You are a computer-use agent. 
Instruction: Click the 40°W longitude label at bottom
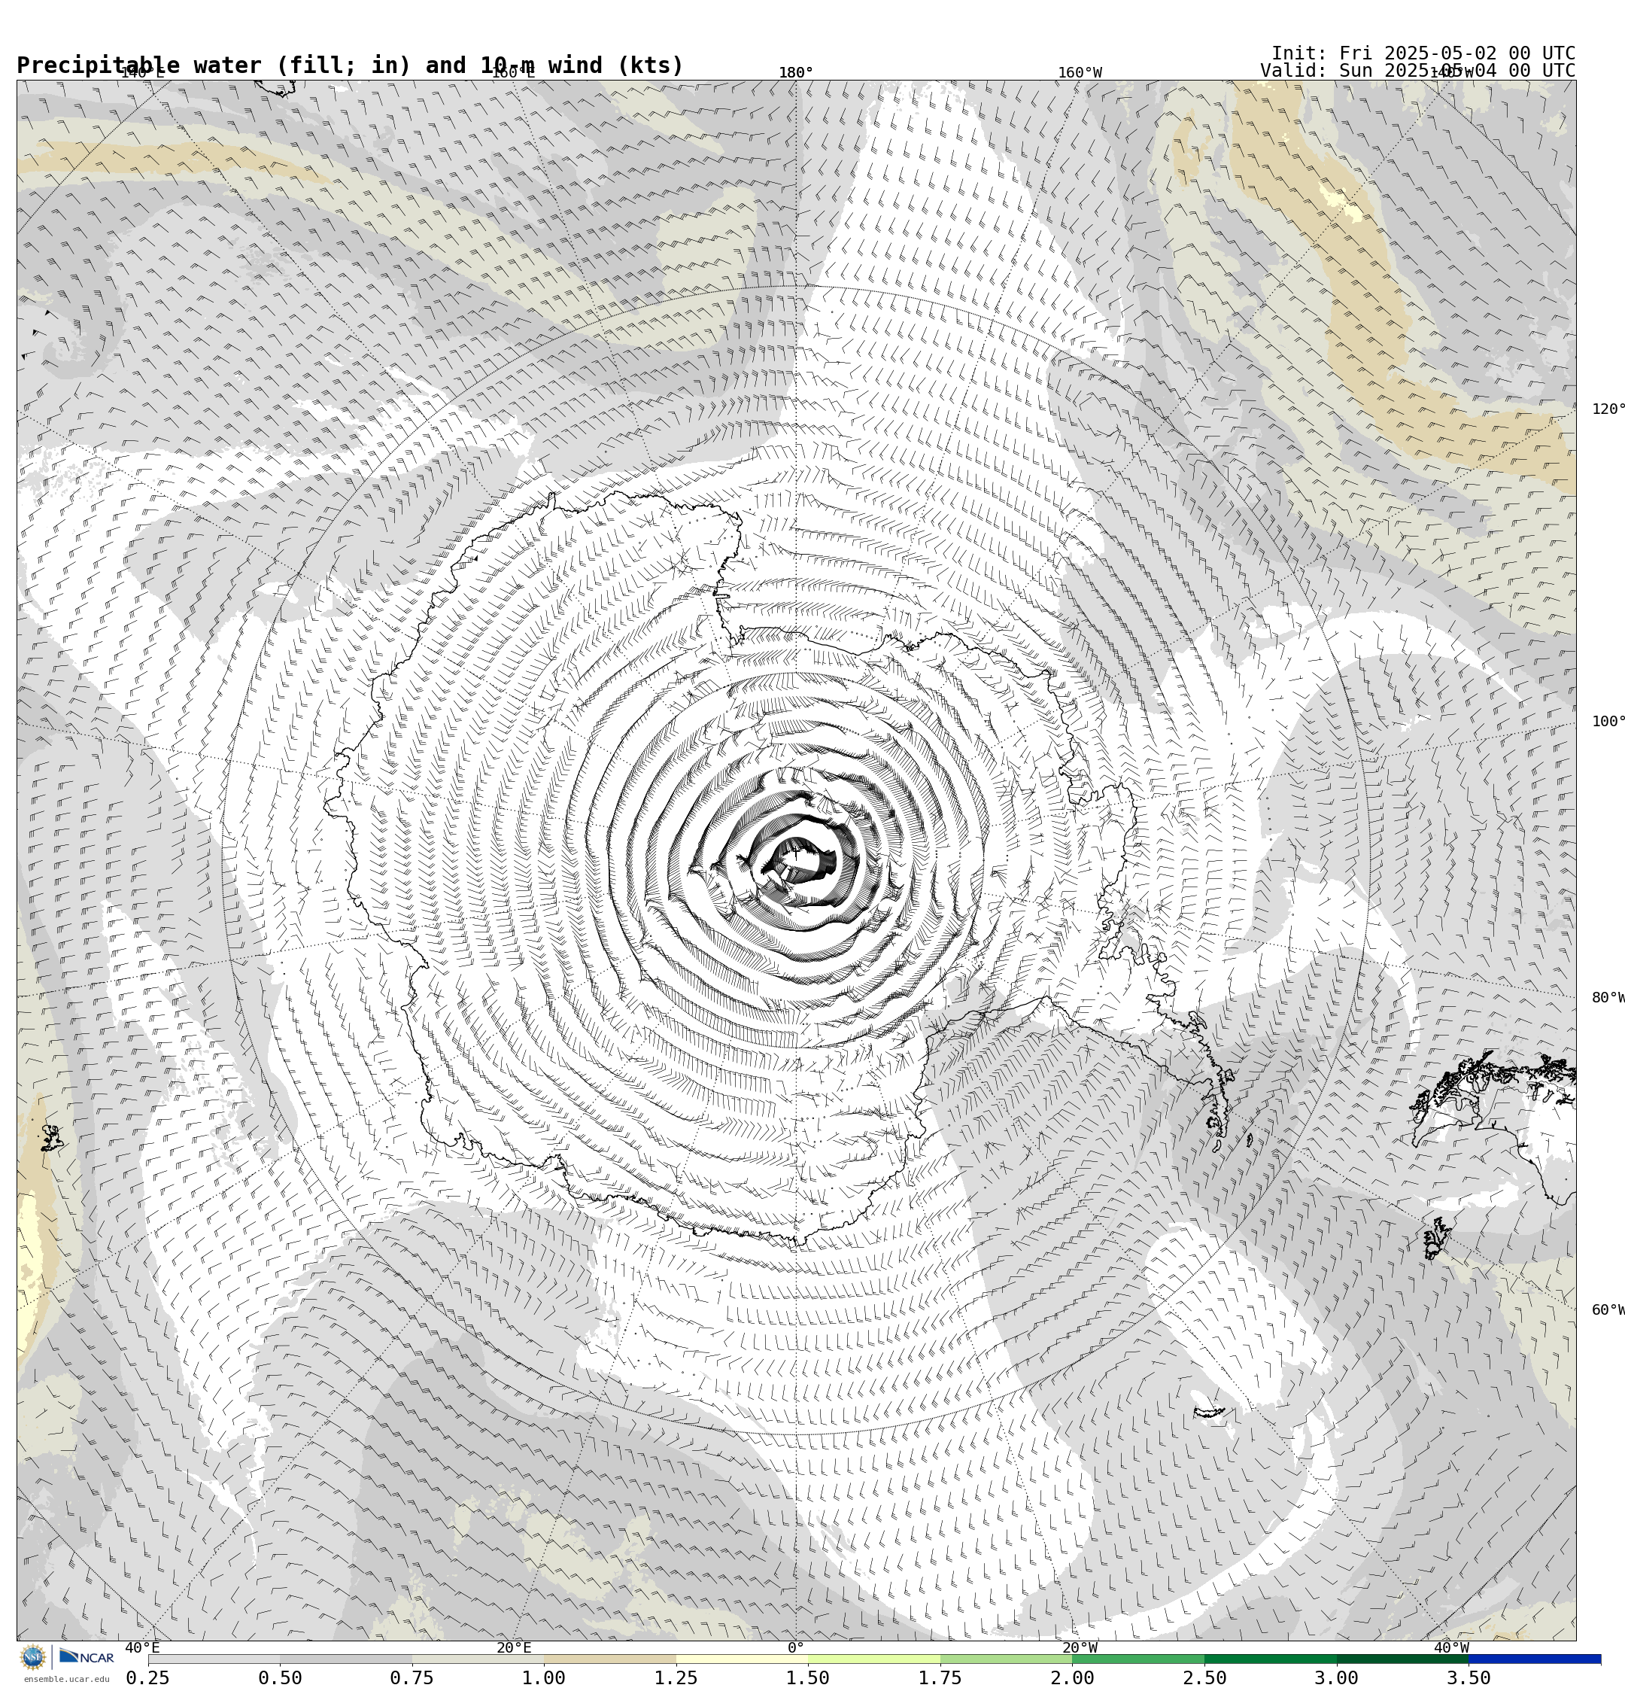1452,1648
